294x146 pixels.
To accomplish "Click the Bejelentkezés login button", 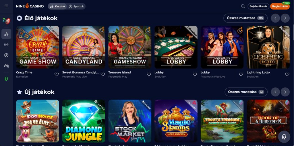I will 258,6.
